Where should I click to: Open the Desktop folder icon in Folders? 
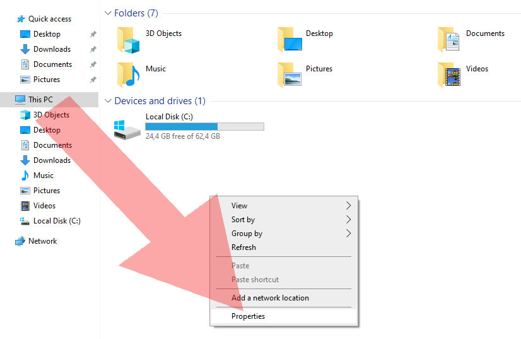pos(290,40)
